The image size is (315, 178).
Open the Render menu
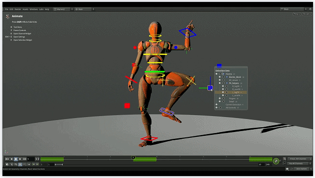(17, 9)
